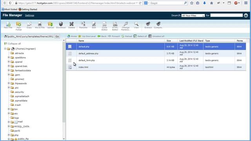Click the file icon of default_address.php
251x141 pixels.
70,54
